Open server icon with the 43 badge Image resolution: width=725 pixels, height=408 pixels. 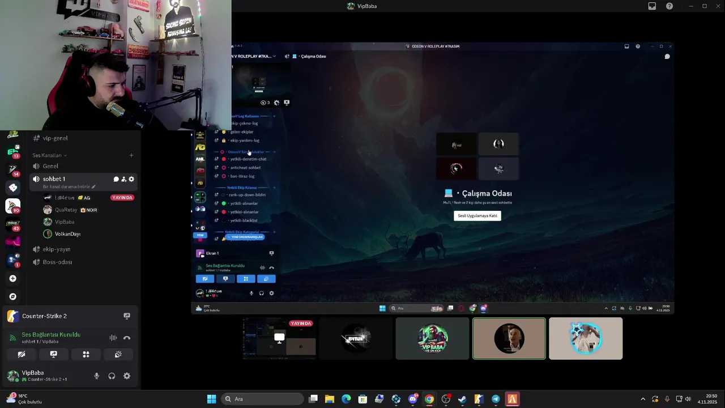pyautogui.click(x=13, y=225)
